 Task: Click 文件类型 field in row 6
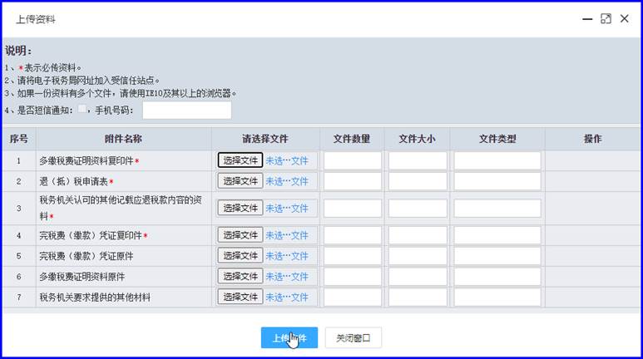(x=497, y=276)
